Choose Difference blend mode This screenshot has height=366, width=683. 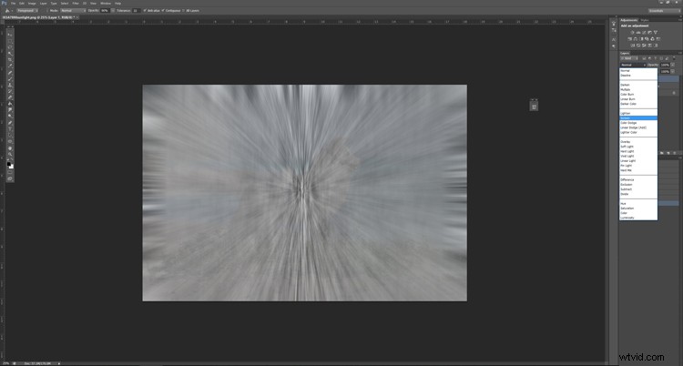[638, 179]
